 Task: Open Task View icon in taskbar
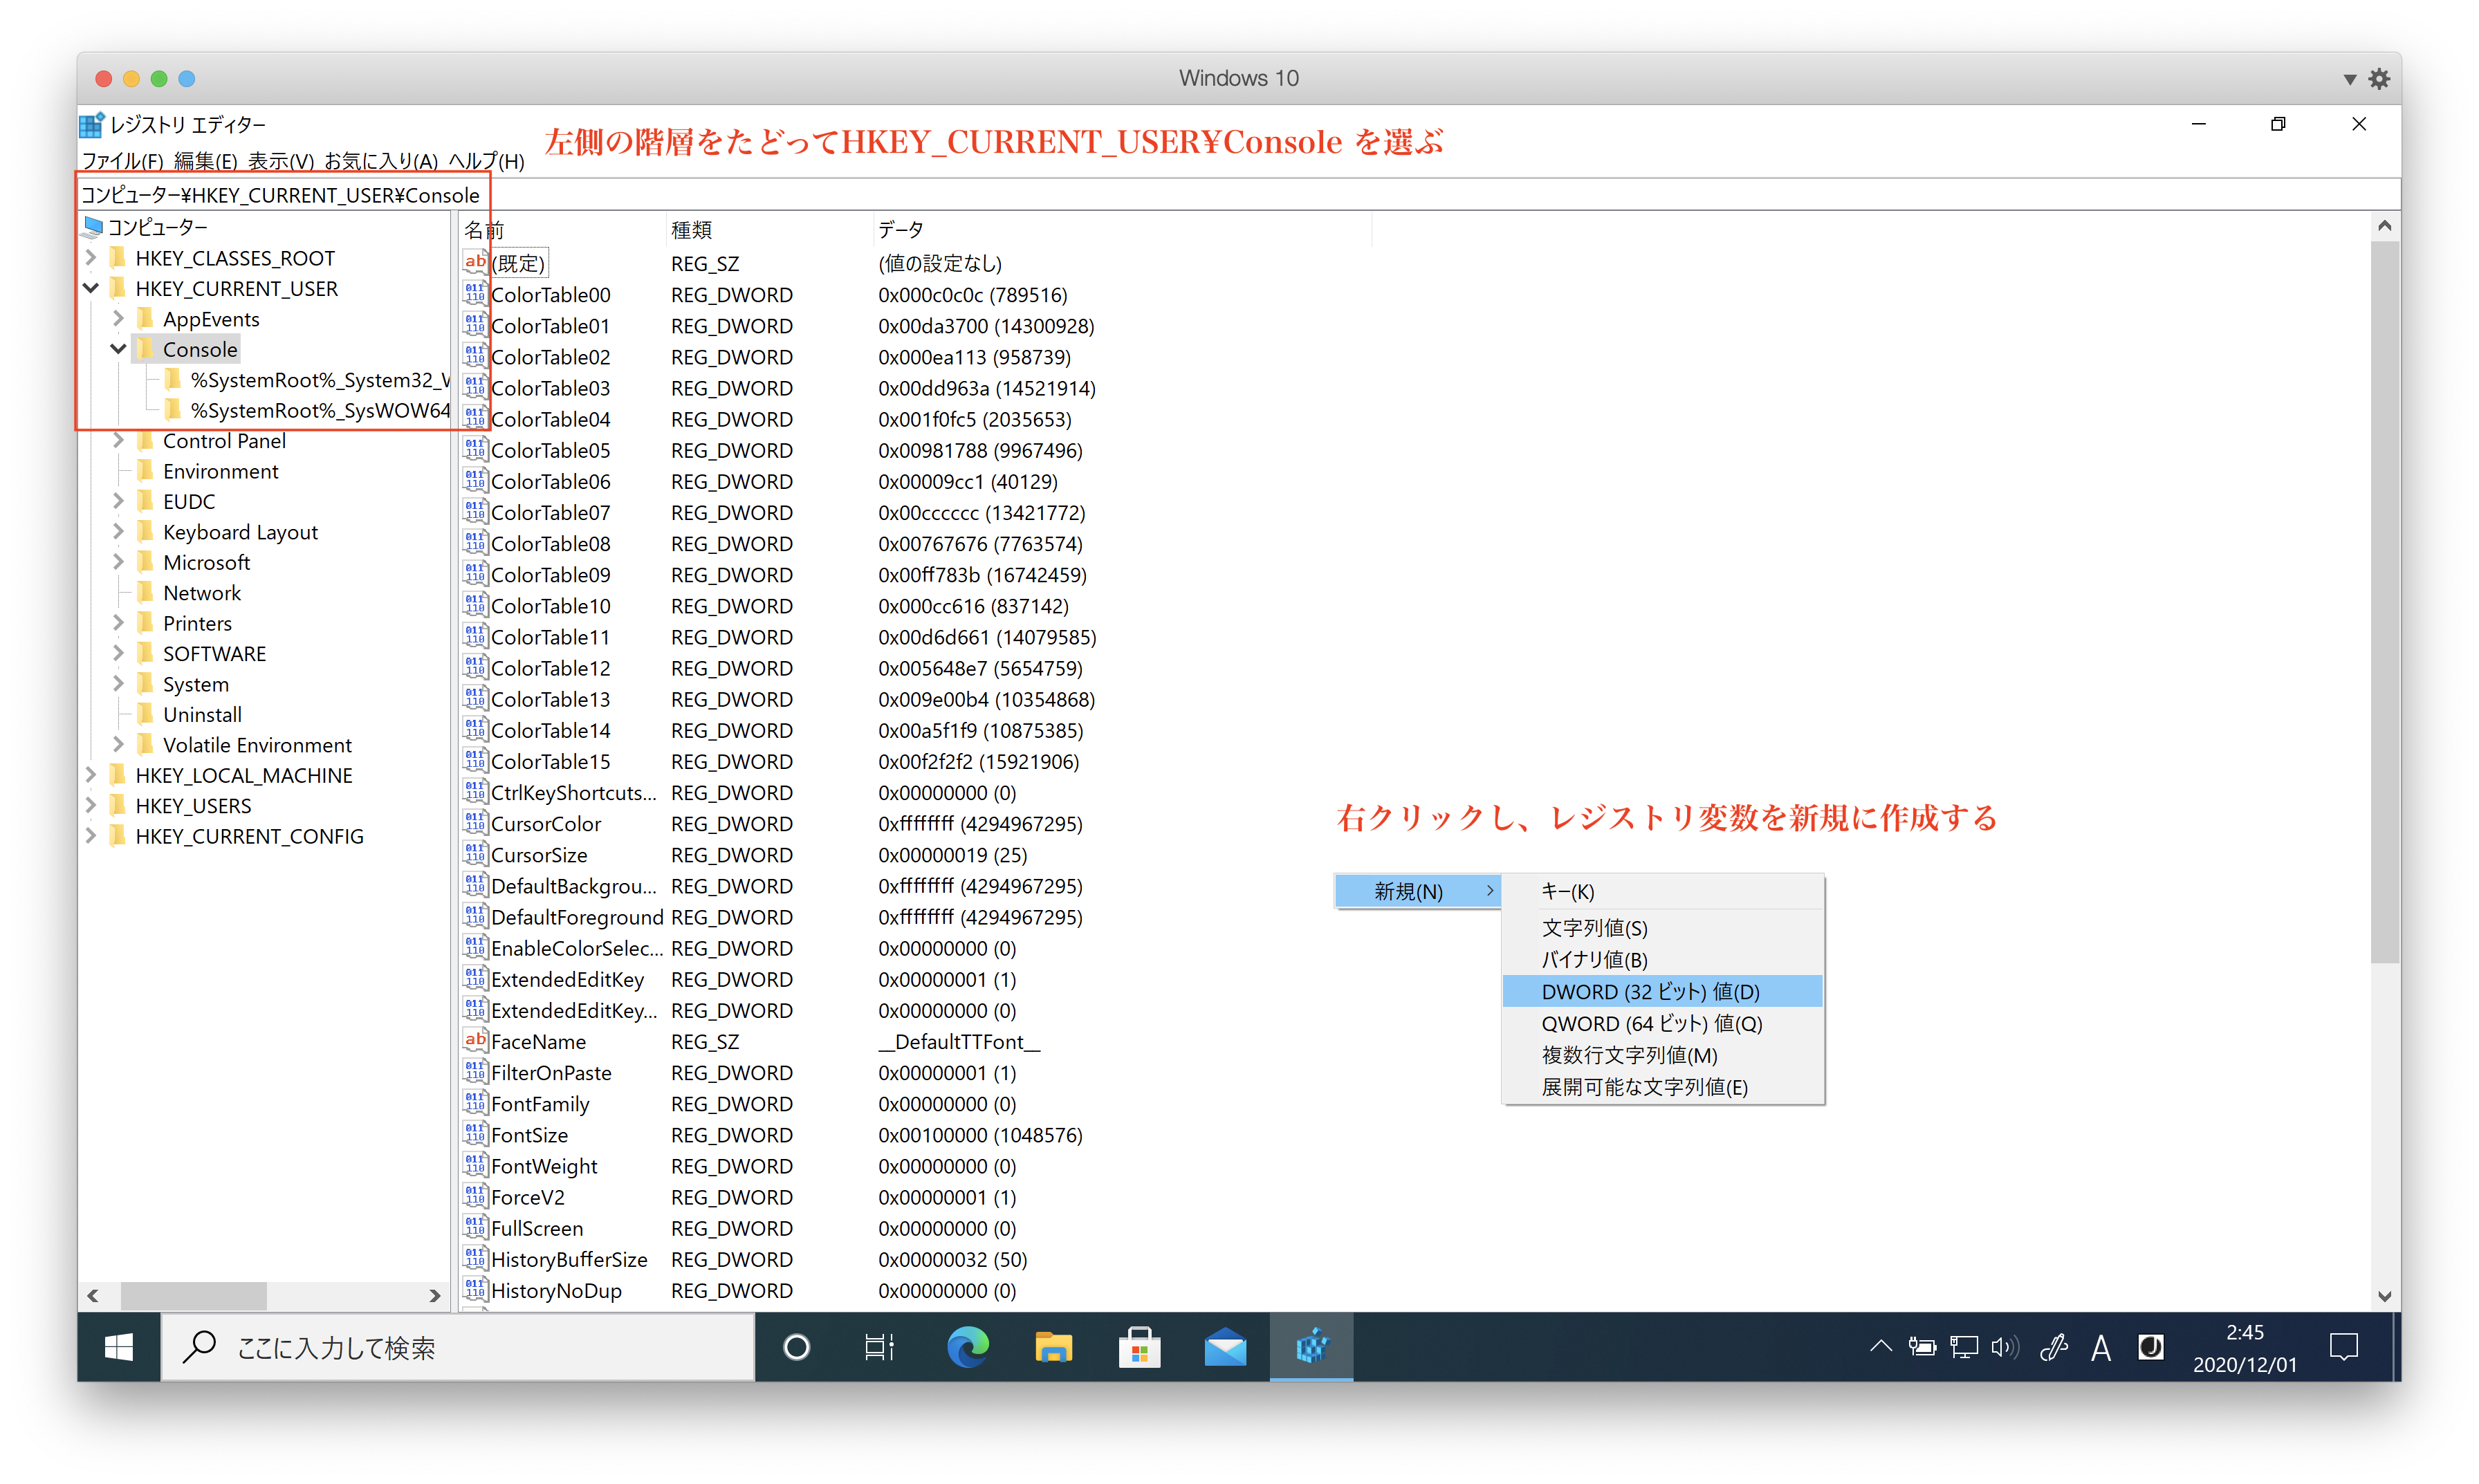click(x=879, y=1348)
